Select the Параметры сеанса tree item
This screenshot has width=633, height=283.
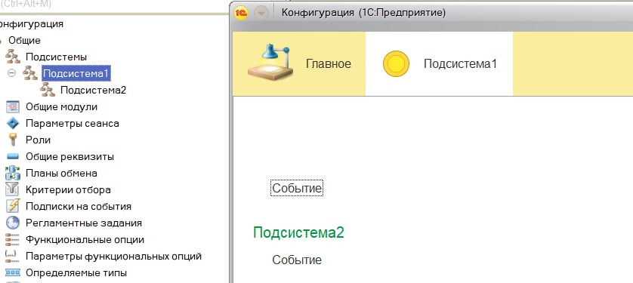pos(73,123)
